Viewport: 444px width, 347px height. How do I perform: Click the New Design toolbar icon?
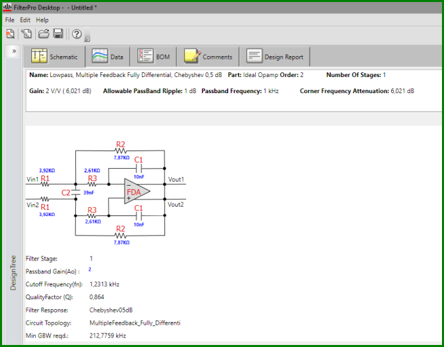pyautogui.click(x=10, y=34)
